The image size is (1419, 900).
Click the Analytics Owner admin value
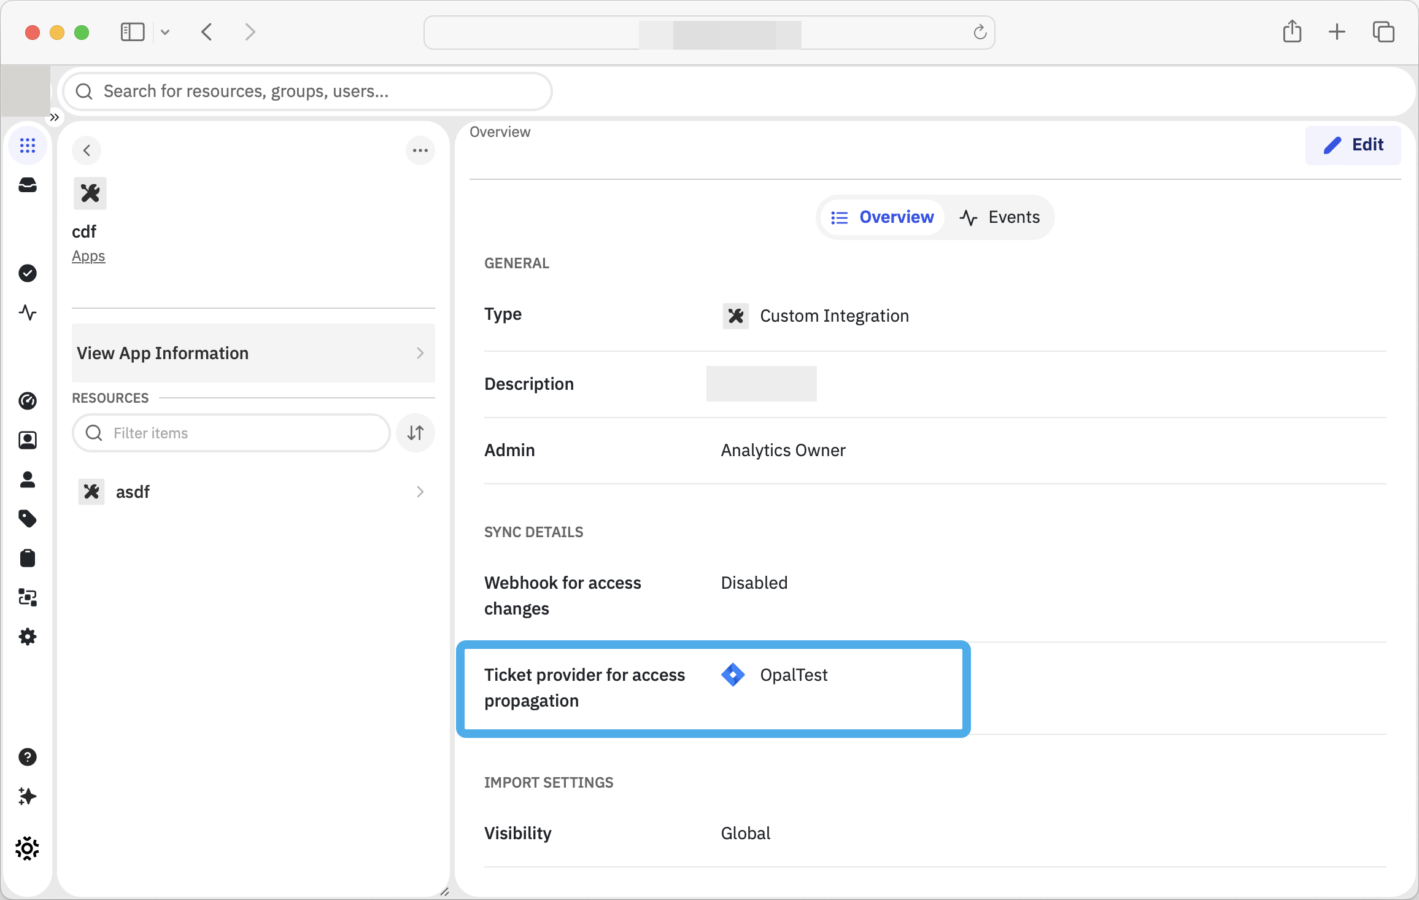tap(783, 450)
